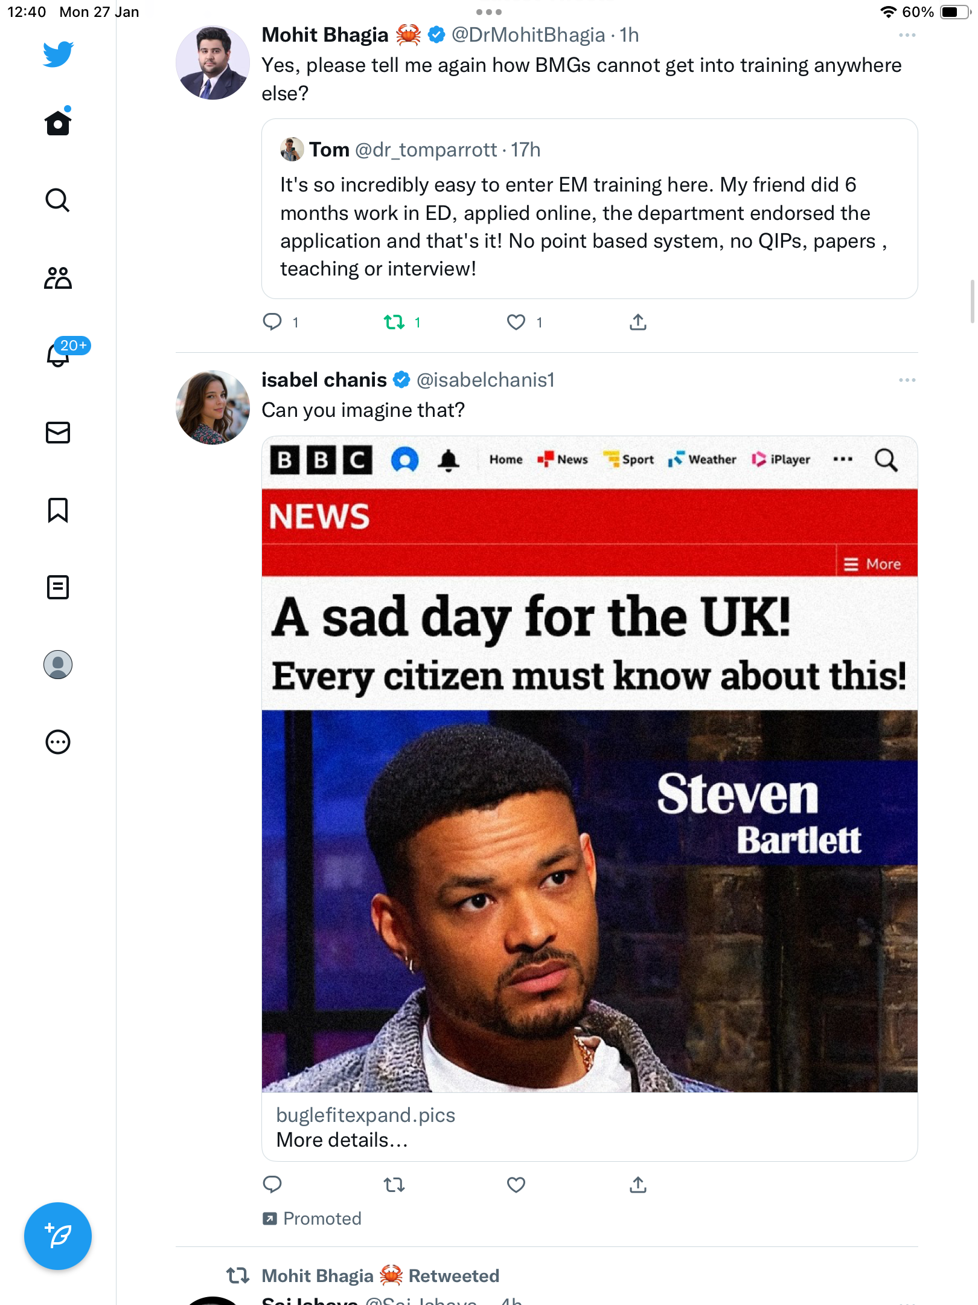This screenshot has height=1305, width=978.
Task: Go to the Home feed icon
Action: click(58, 122)
